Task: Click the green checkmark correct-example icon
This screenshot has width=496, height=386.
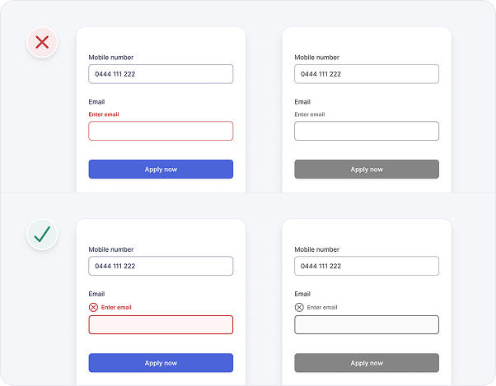Action: click(x=42, y=235)
